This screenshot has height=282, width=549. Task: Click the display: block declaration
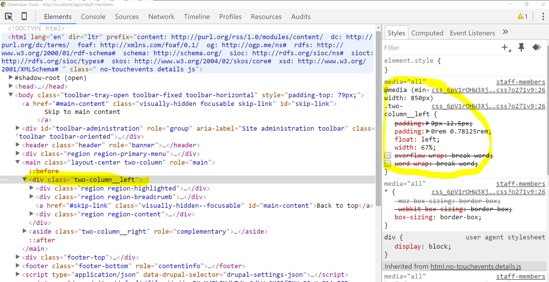tap(423, 247)
